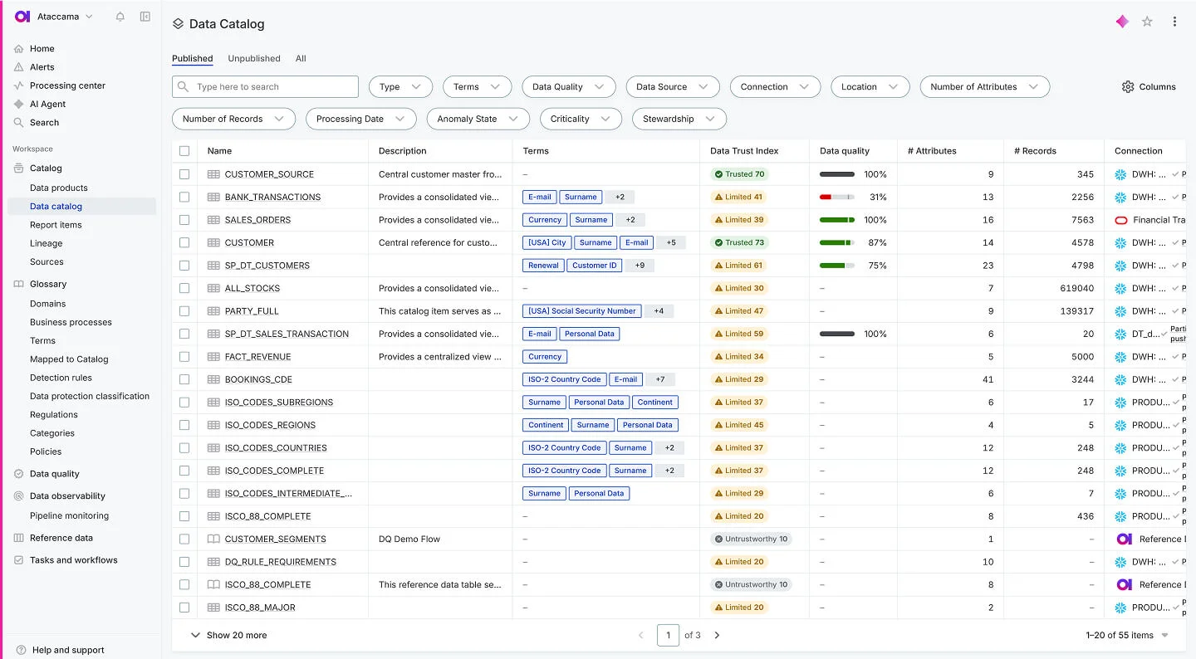
Task: Toggle the select-all checkbox in header
Action: pos(184,151)
